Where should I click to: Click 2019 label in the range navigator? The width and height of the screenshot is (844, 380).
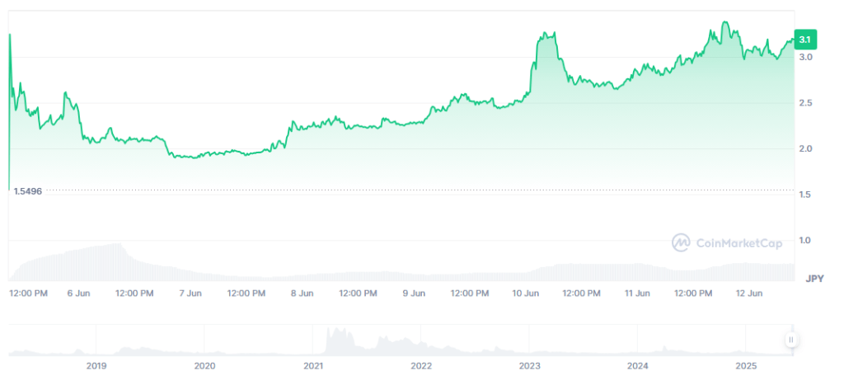(x=96, y=365)
